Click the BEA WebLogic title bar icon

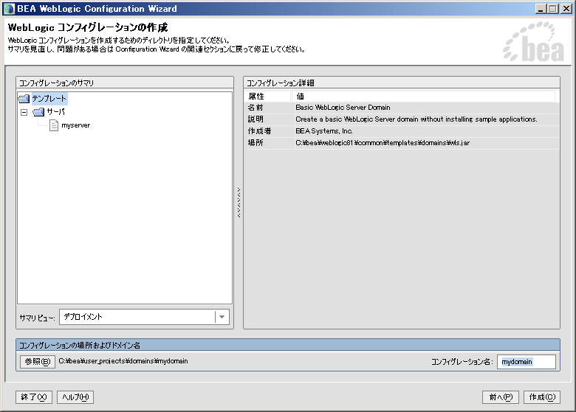pyautogui.click(x=9, y=9)
